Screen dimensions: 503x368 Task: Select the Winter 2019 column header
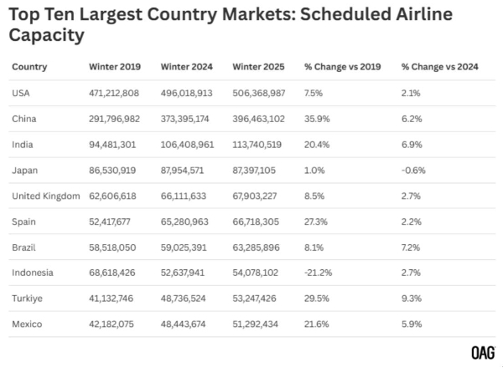point(115,67)
